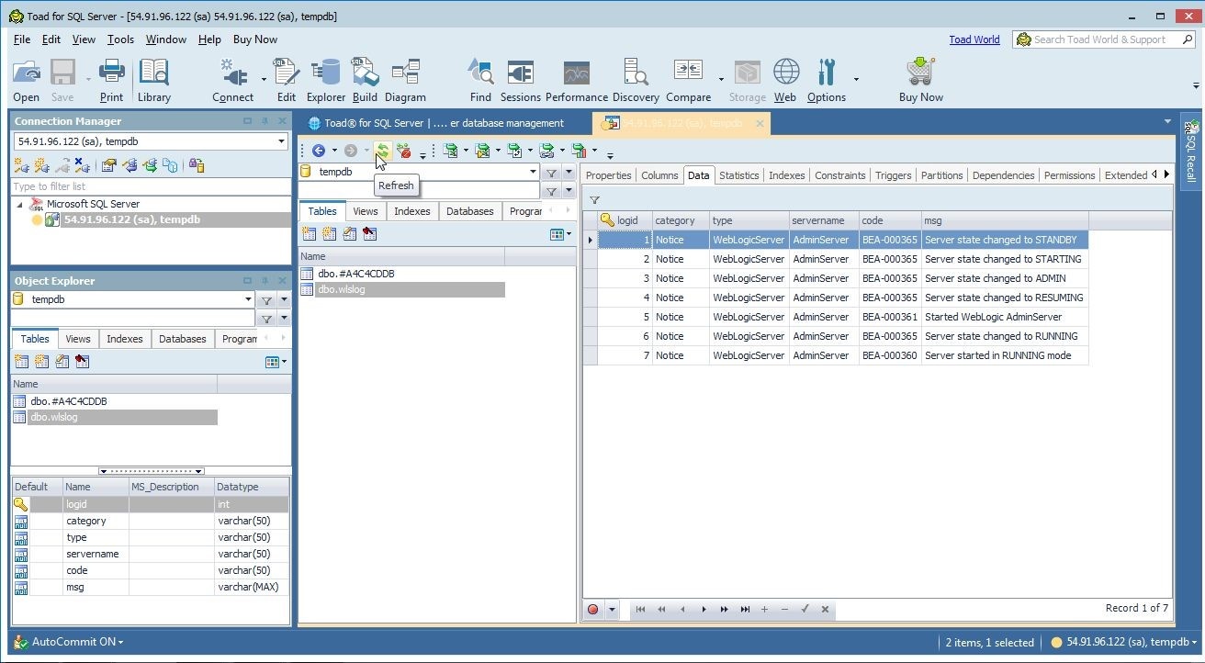Open the Discovery tool
The image size is (1205, 663).
click(636, 81)
